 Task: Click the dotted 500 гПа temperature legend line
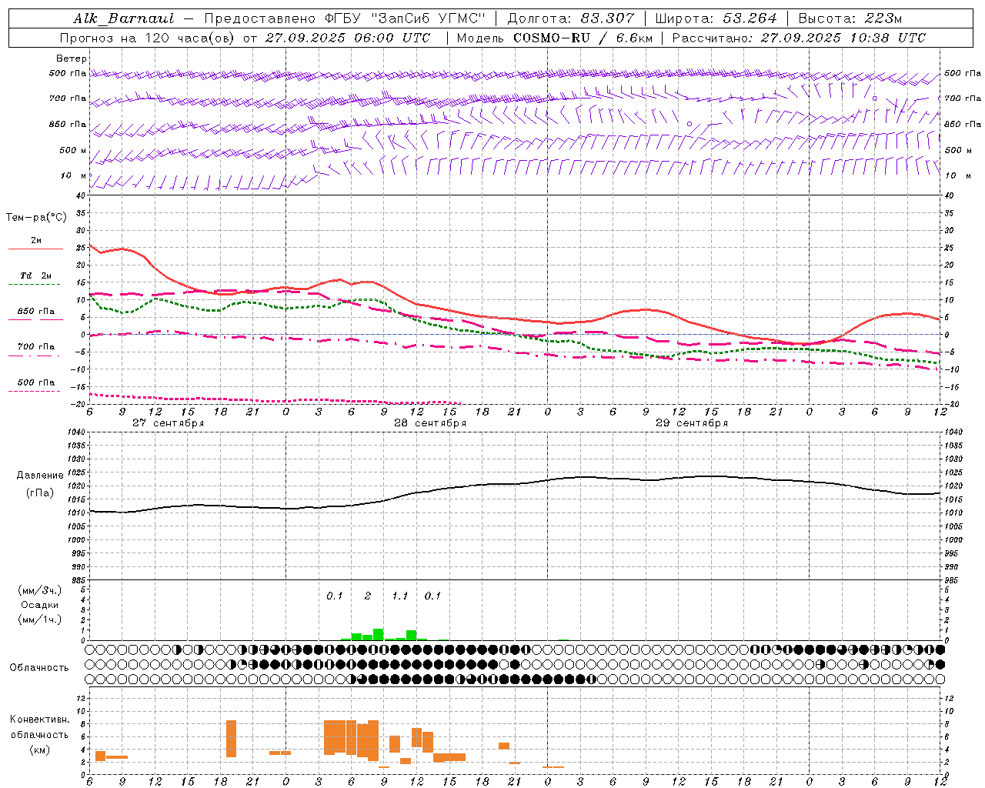35,391
